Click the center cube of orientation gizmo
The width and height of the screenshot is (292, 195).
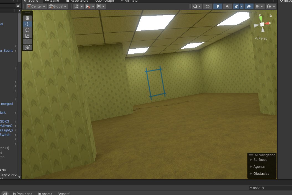262,24
